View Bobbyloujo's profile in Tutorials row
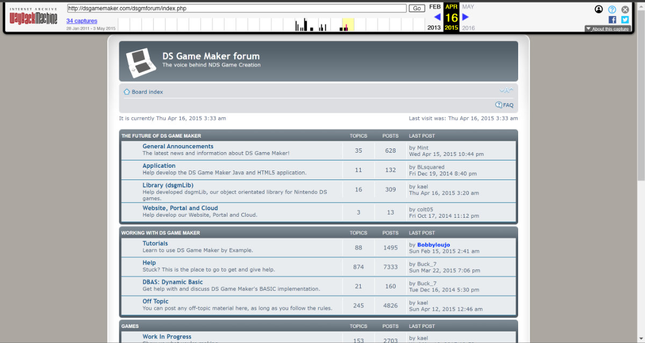Viewport: 645px width, 343px height. 433,245
